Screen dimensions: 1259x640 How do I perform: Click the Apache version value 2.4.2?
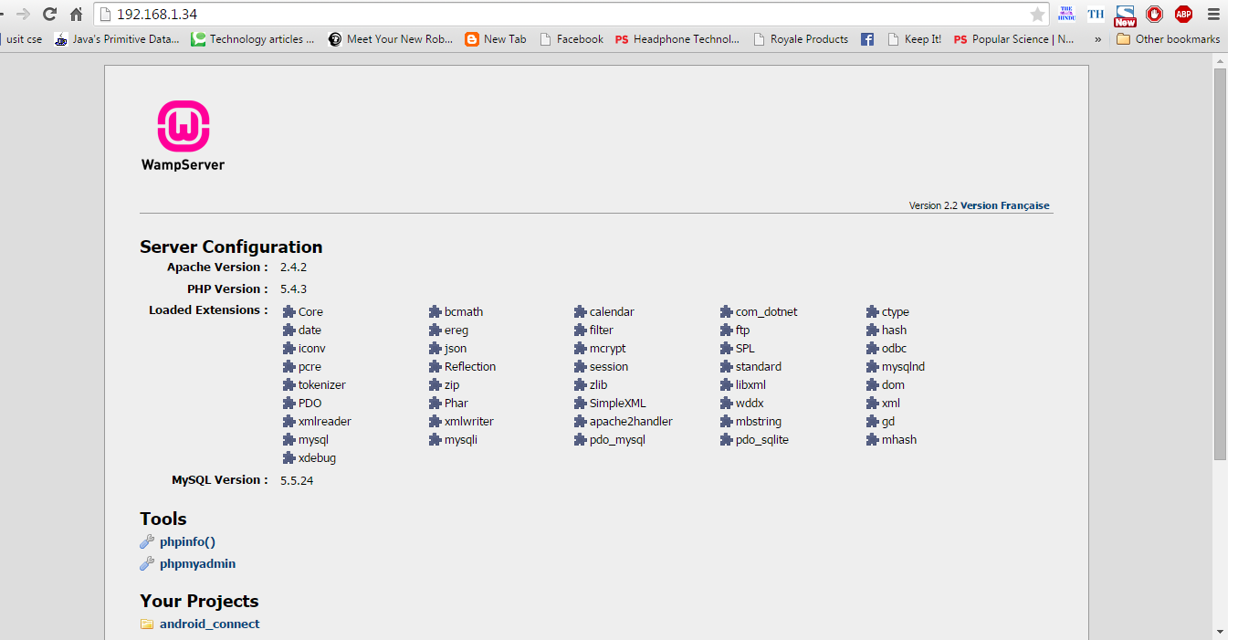pyautogui.click(x=294, y=268)
